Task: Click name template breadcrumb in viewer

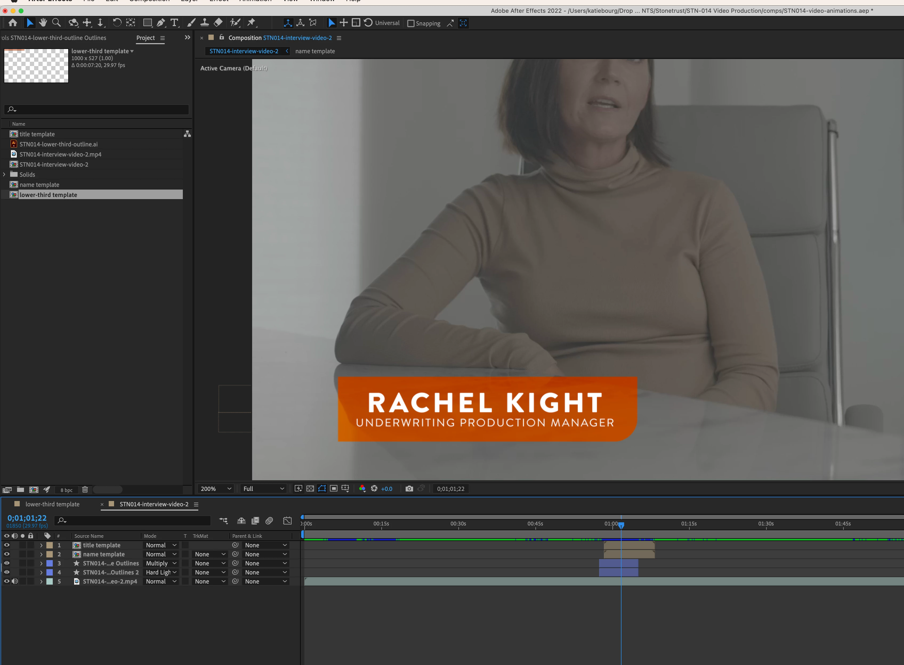Action: pos(315,51)
